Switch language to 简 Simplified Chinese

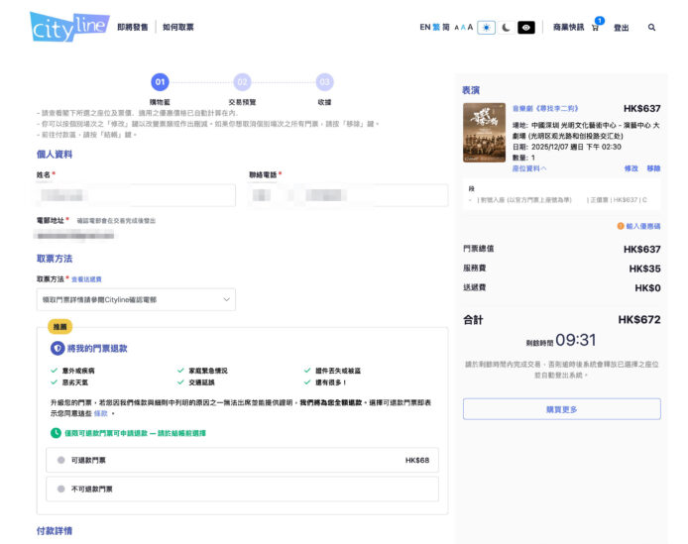pos(446,28)
